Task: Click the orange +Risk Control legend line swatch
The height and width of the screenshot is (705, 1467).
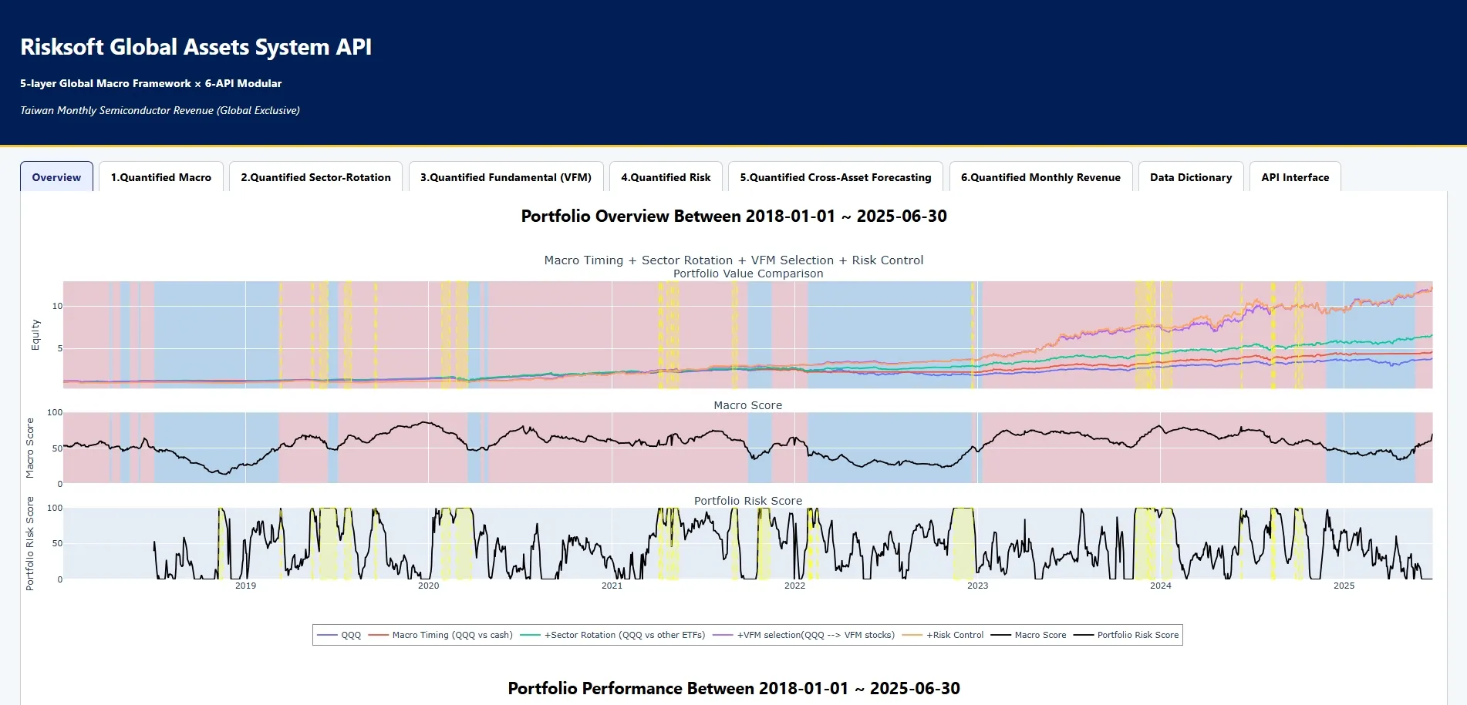Action: (x=912, y=635)
